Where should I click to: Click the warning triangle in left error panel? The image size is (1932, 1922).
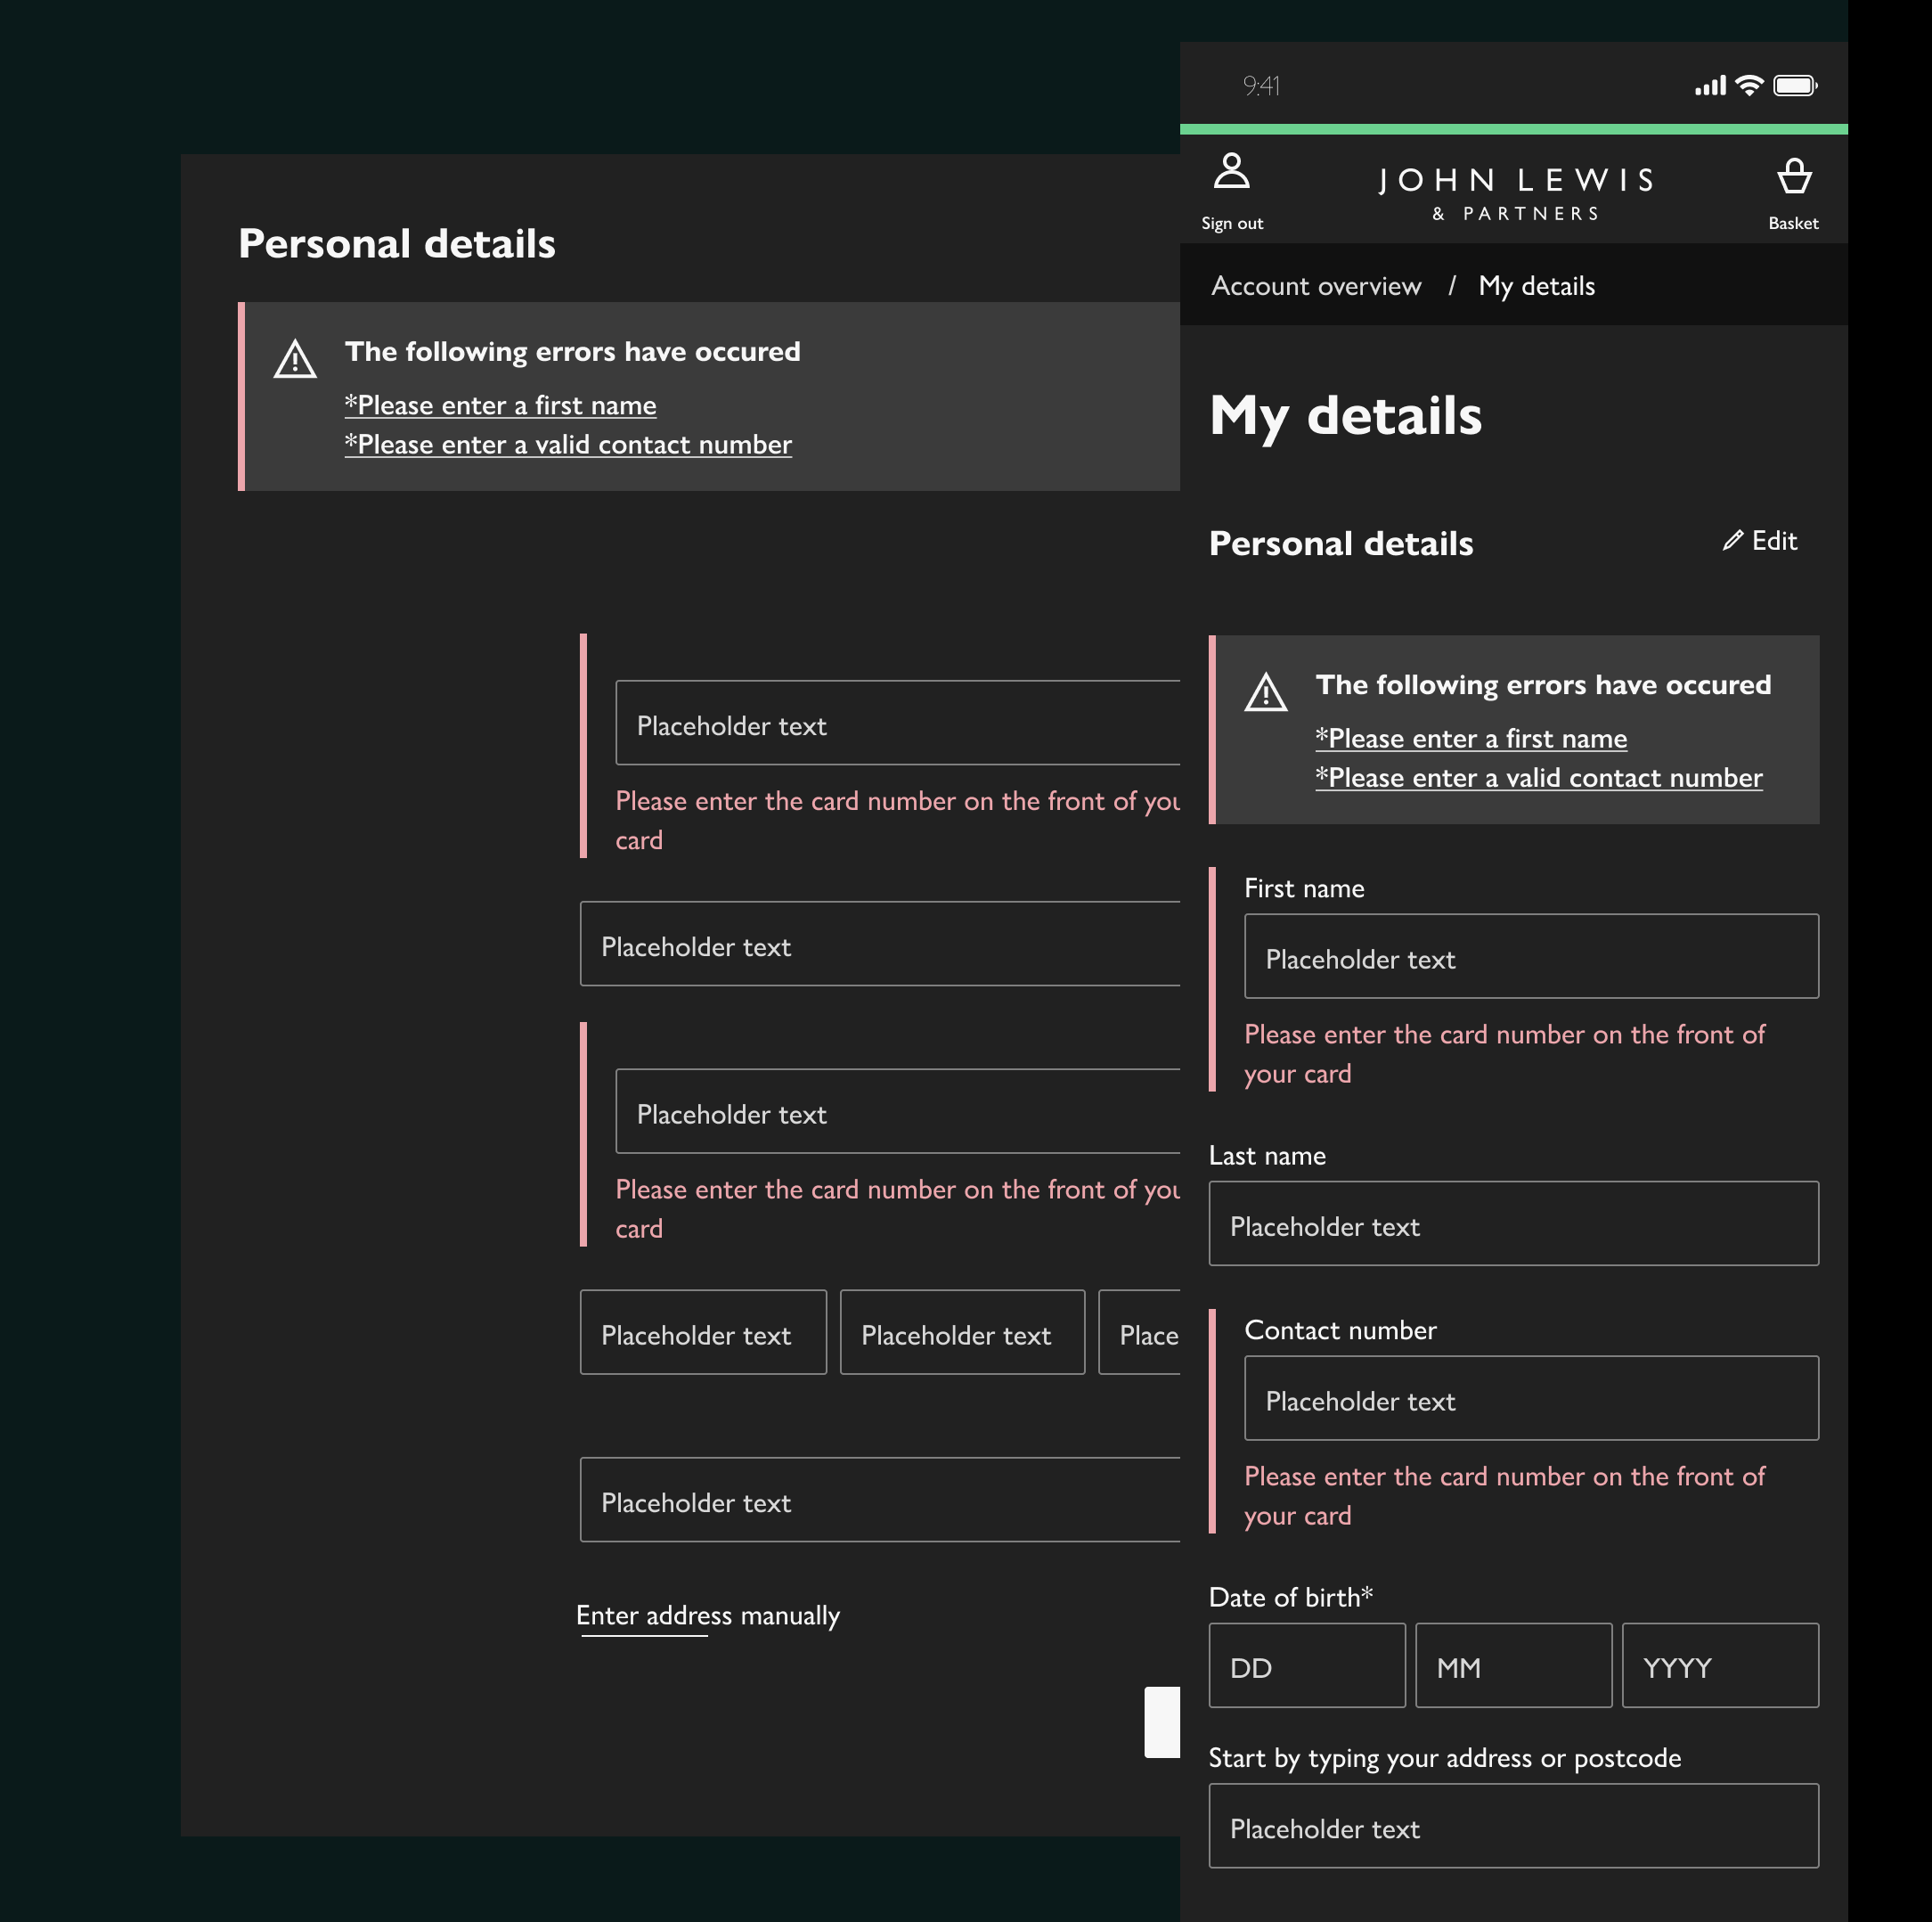[x=295, y=359]
